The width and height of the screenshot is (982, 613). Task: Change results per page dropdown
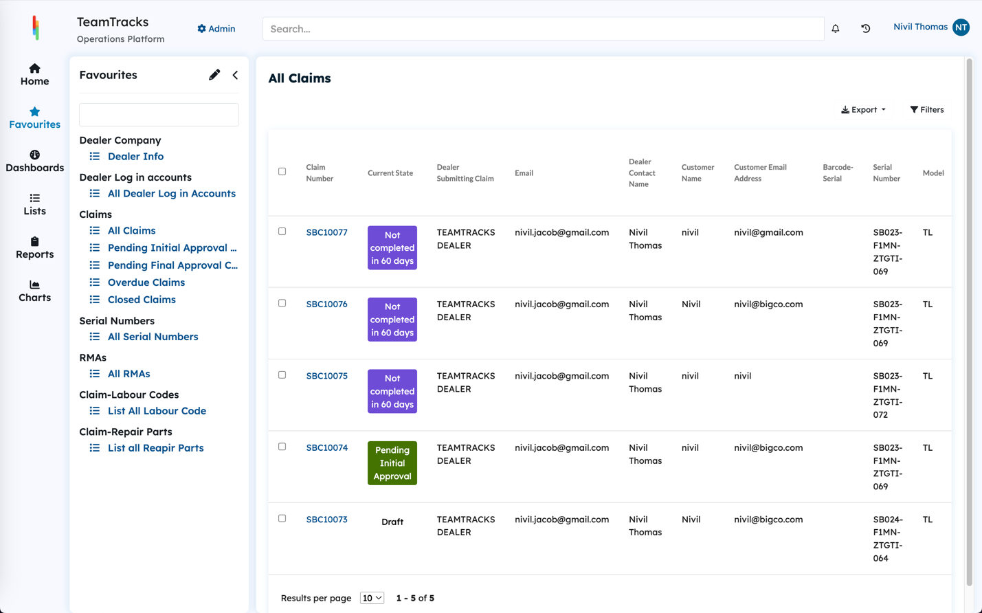372,598
